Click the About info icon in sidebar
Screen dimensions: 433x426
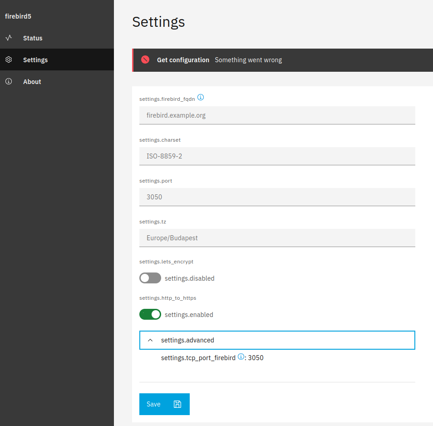[x=9, y=82]
